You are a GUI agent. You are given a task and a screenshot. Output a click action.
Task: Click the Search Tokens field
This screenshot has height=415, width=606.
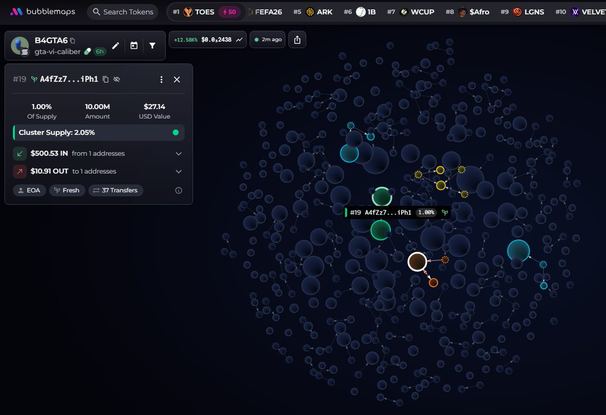pyautogui.click(x=122, y=12)
